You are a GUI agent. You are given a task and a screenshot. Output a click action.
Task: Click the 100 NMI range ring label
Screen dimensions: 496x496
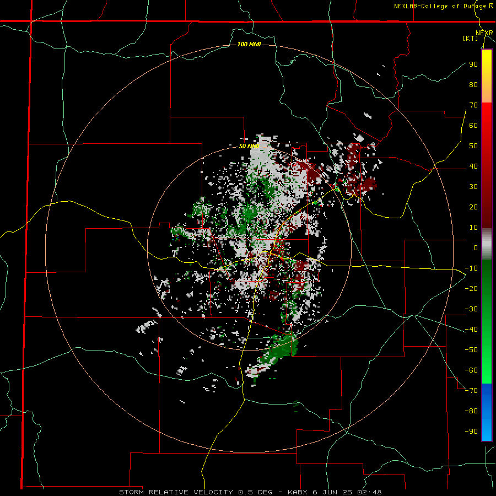coord(249,44)
